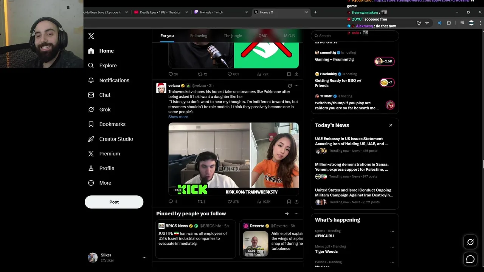The width and height of the screenshot is (484, 272).
Task: Bookmark the veizau post
Action: (x=289, y=202)
